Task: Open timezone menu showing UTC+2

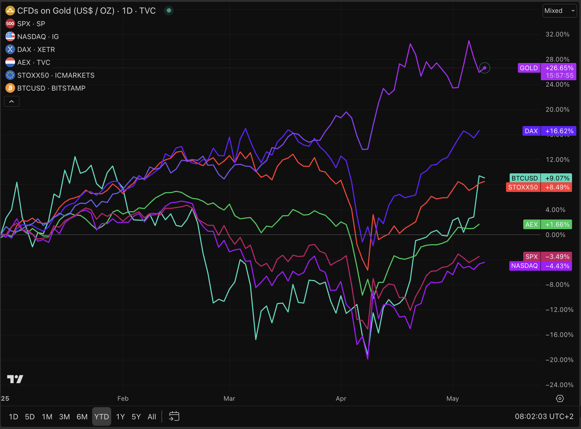Action: [544, 416]
